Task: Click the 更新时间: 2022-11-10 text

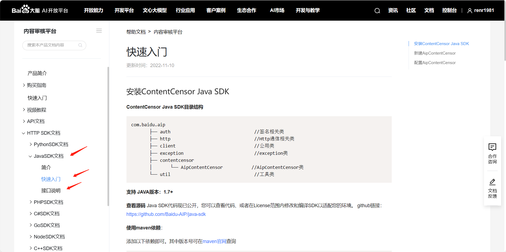Action: click(150, 65)
